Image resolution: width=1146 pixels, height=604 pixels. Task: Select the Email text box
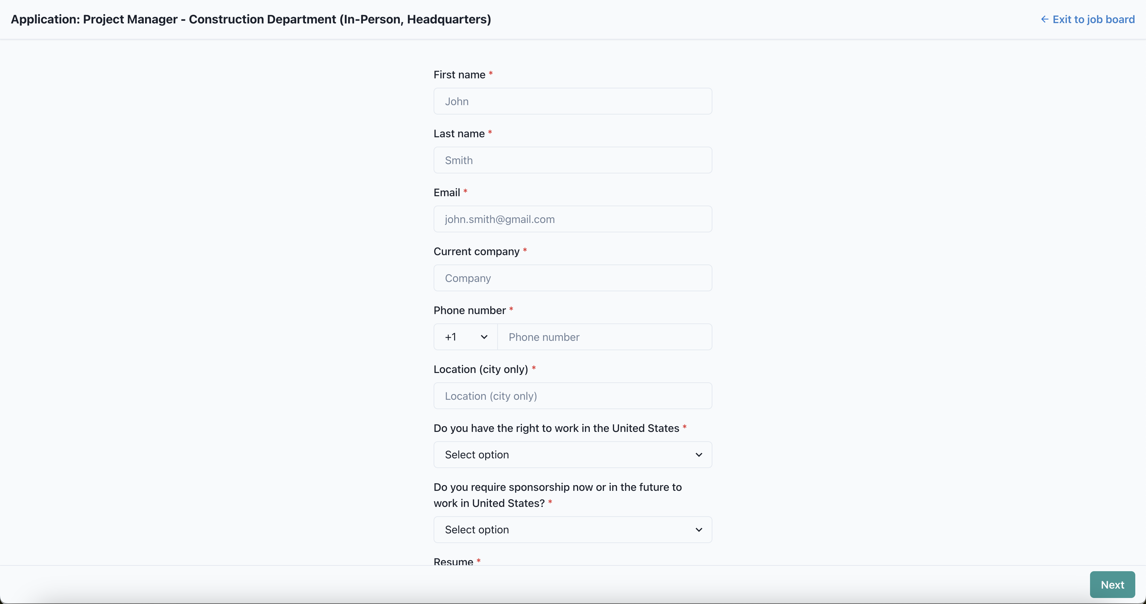(x=572, y=219)
